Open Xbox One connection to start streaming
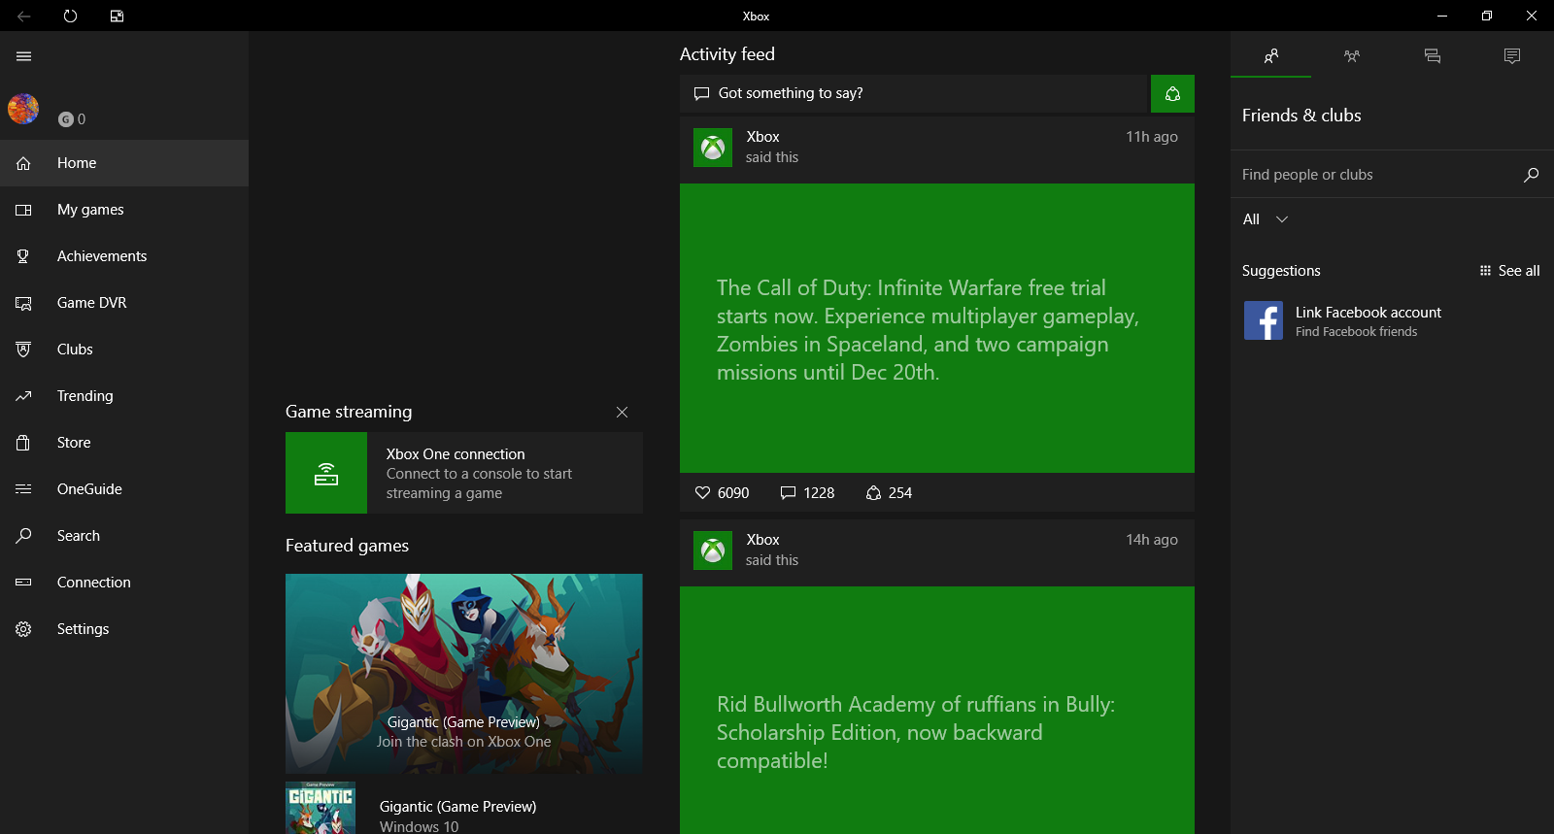The width and height of the screenshot is (1554, 834). pyautogui.click(x=464, y=473)
